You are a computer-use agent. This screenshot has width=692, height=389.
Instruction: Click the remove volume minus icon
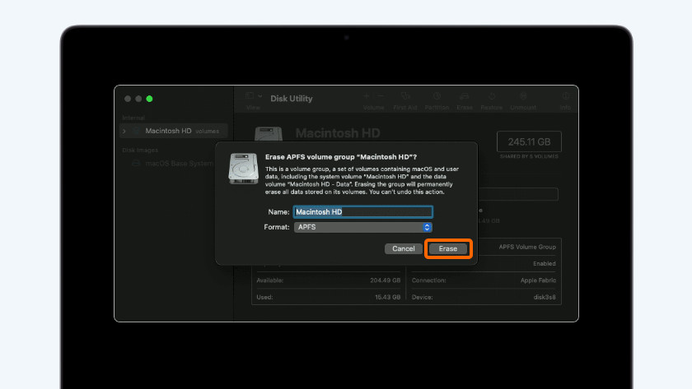(x=379, y=97)
